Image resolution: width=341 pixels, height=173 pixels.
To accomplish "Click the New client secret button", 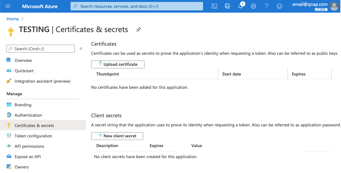I will (x=117, y=136).
